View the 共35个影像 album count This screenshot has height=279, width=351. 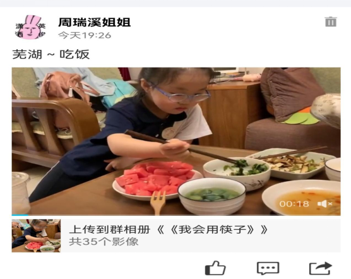pos(104,242)
